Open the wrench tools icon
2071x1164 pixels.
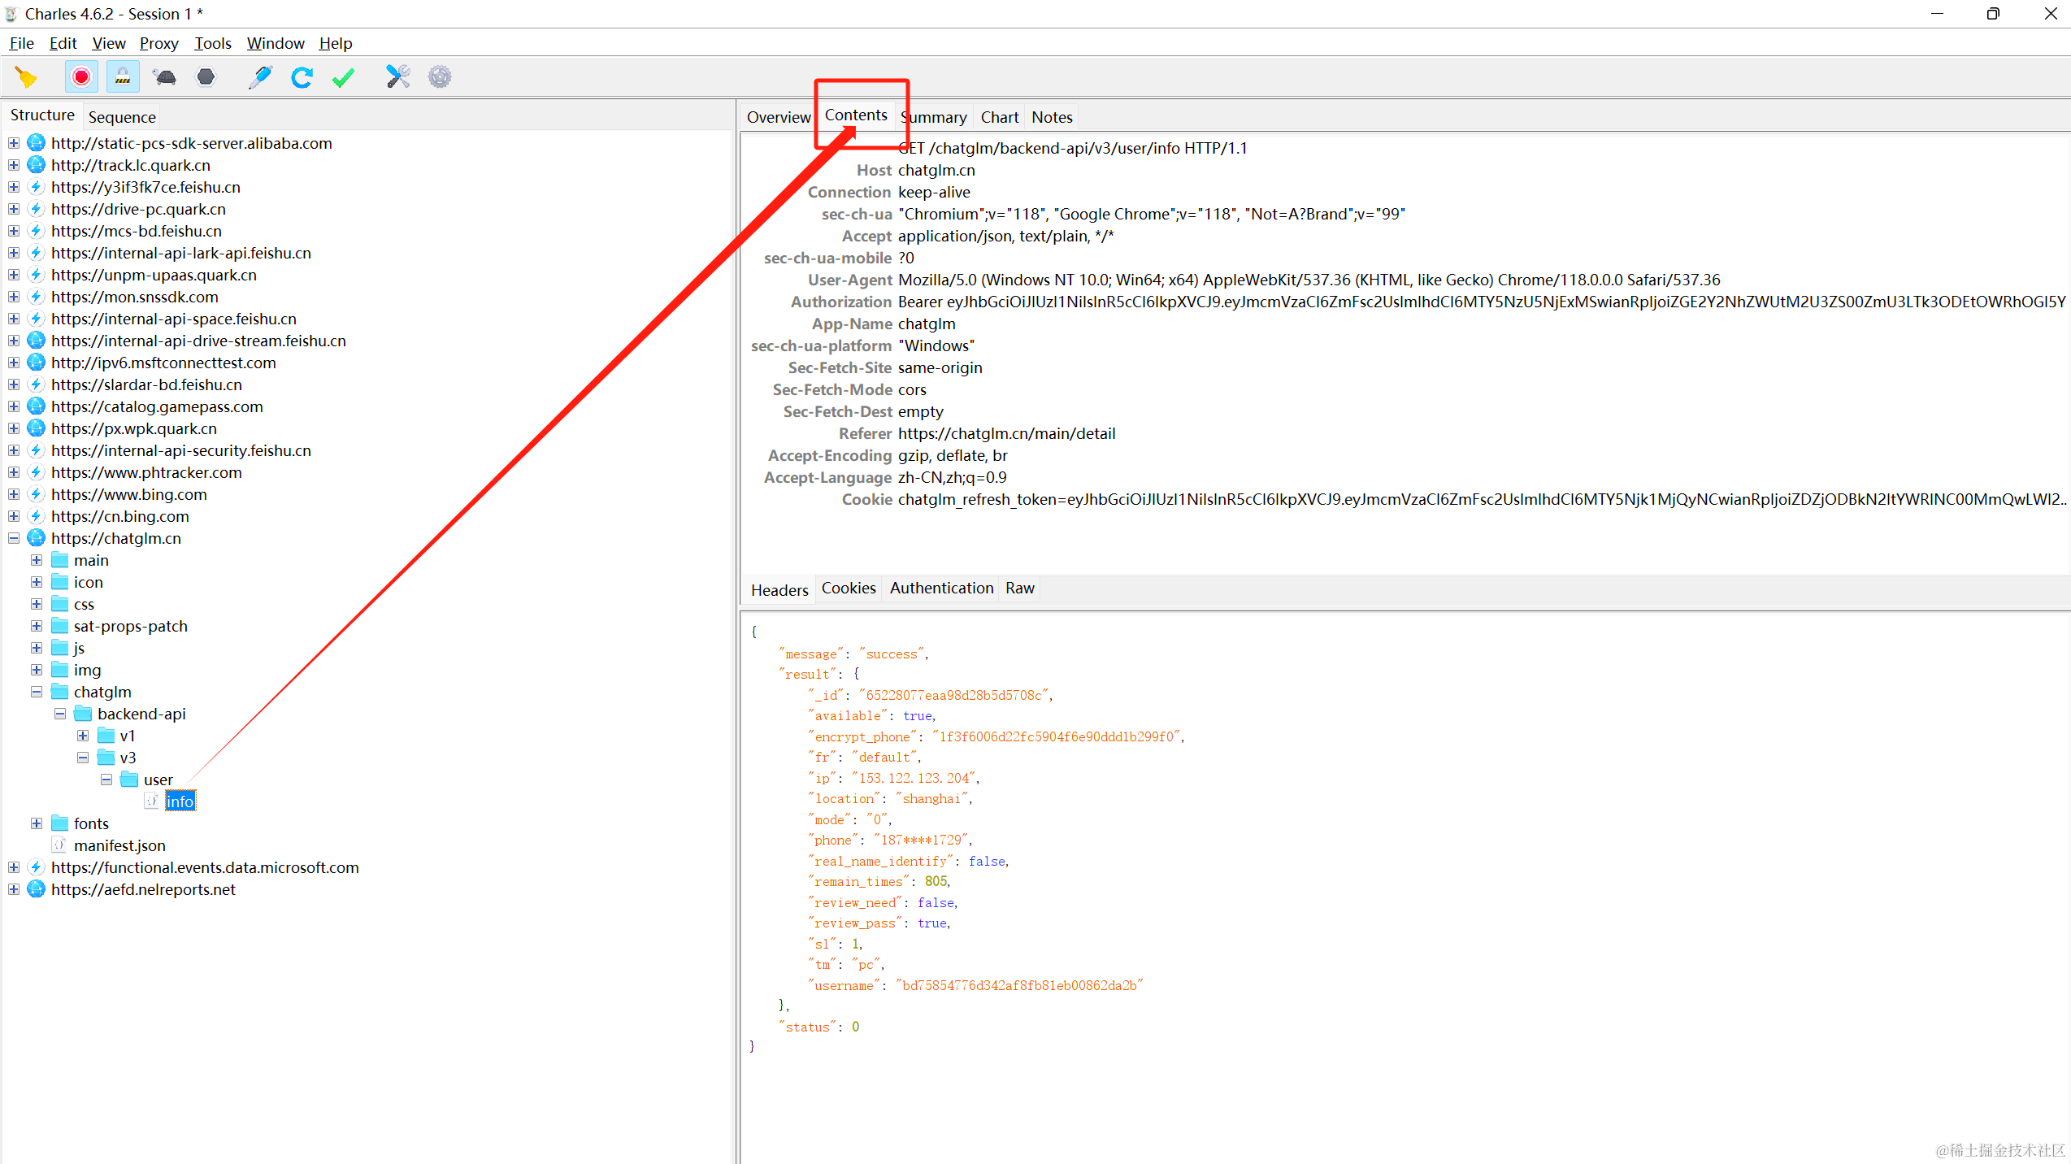(x=397, y=77)
